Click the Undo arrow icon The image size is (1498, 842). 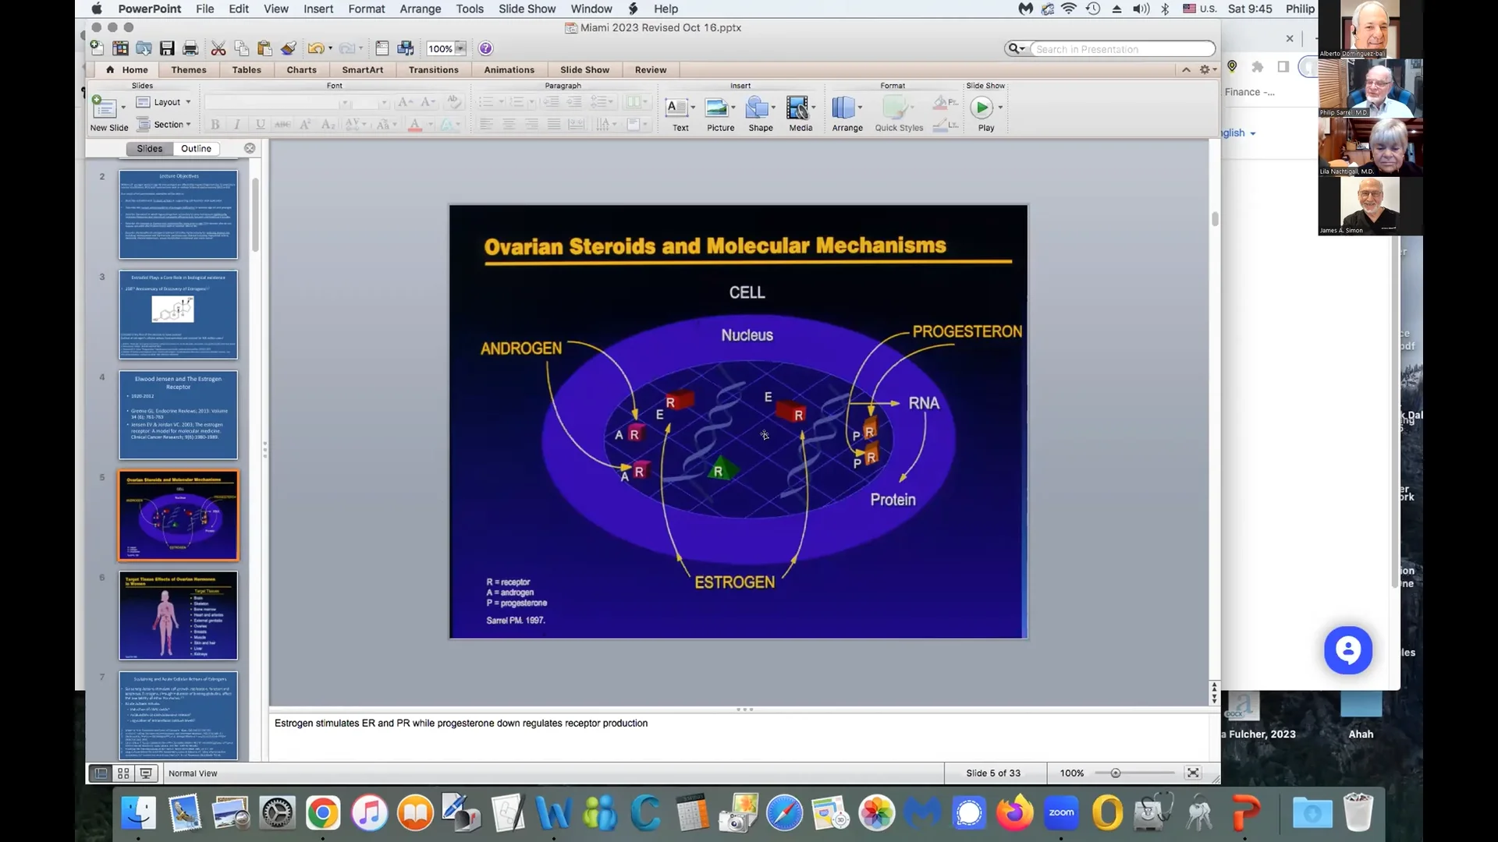click(x=315, y=48)
